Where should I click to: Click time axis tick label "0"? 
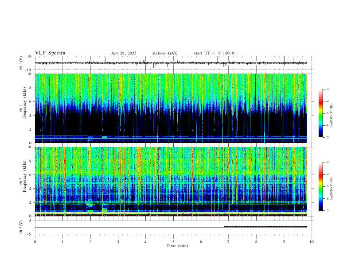click(x=35, y=242)
